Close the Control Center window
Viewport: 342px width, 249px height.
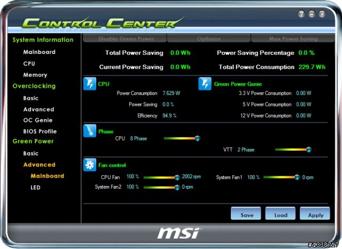(x=322, y=14)
